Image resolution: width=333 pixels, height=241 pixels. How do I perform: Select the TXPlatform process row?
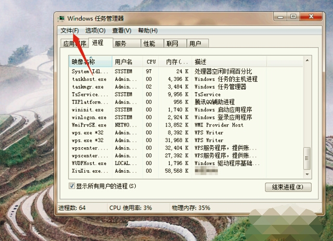[x=186, y=102]
